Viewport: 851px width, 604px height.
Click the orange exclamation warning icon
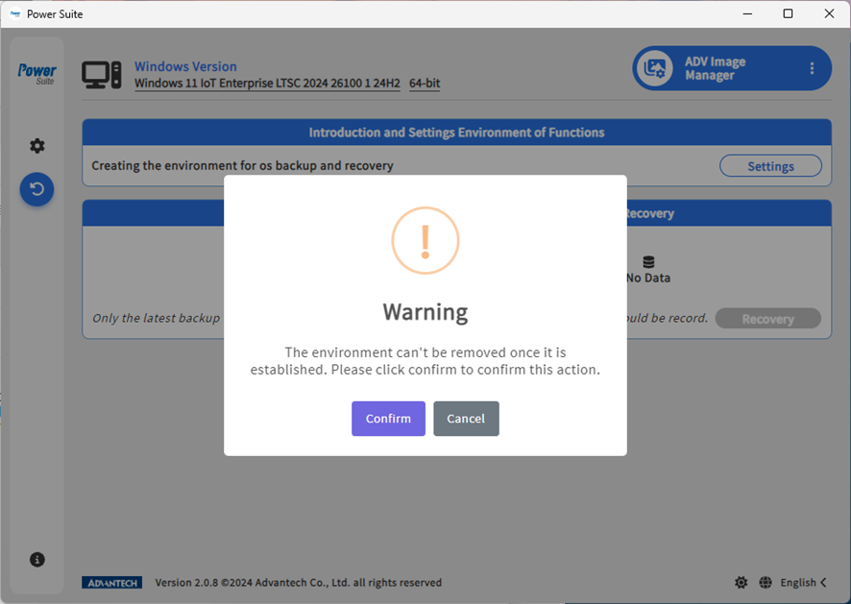425,240
